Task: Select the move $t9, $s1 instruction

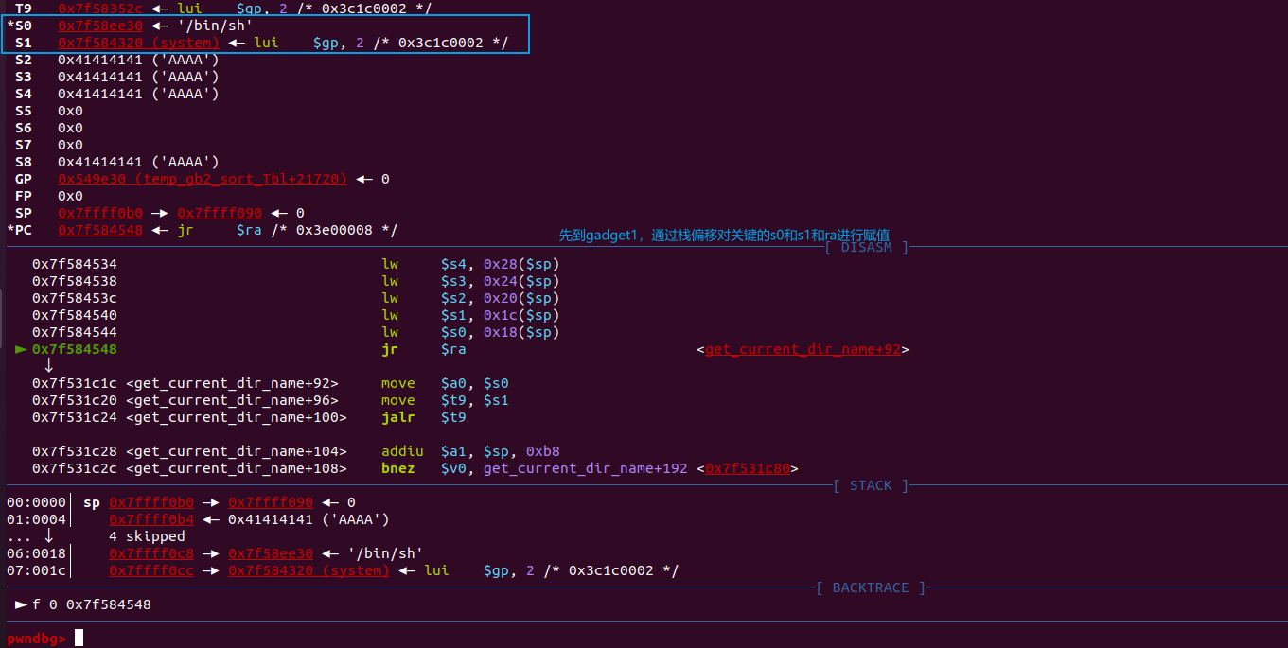Action: pos(445,400)
